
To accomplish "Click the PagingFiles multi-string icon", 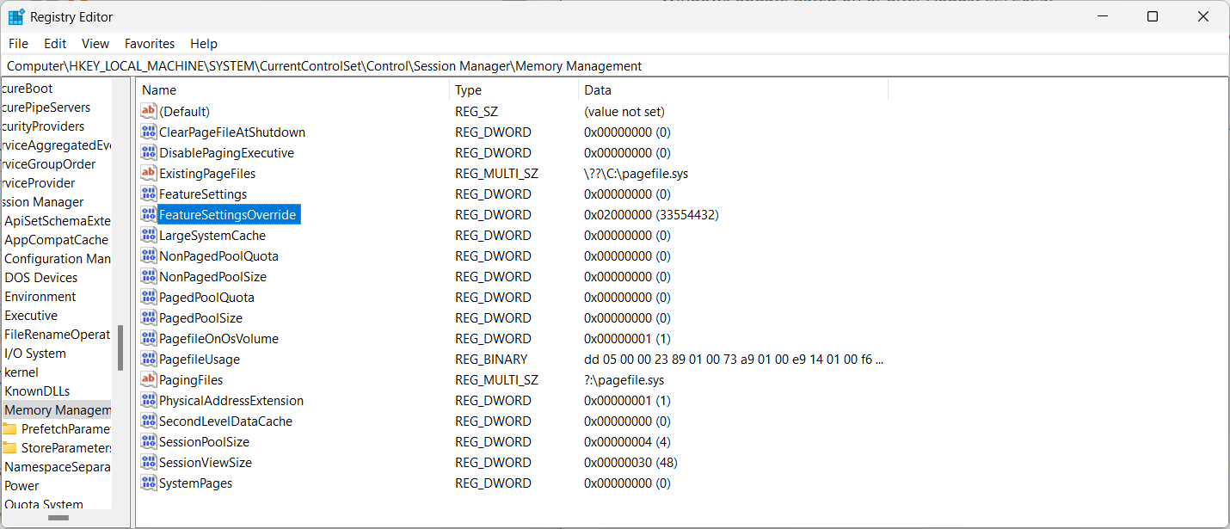I will 149,380.
